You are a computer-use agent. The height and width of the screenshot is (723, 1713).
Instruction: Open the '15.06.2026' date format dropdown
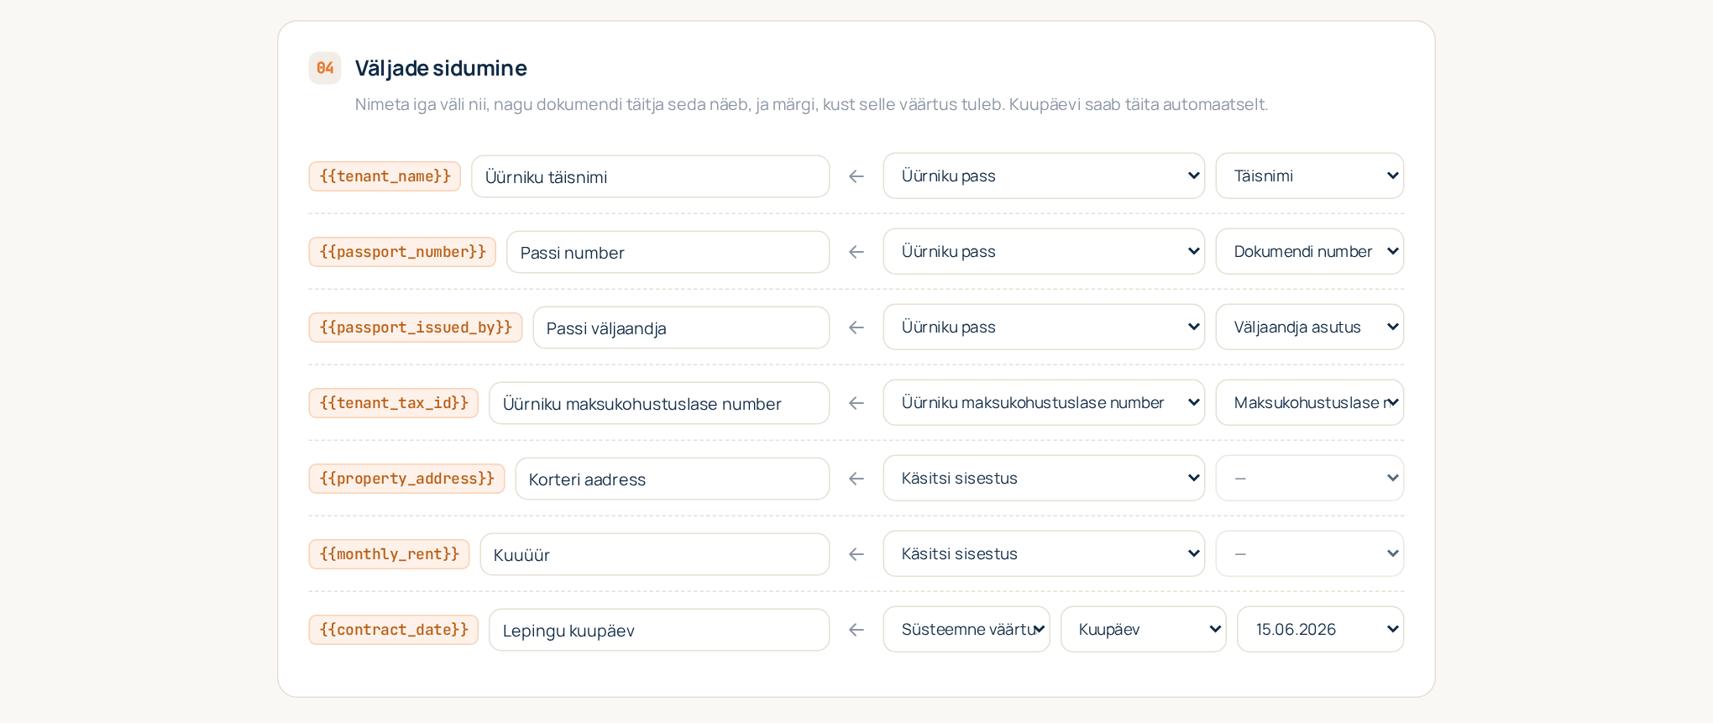tap(1321, 629)
